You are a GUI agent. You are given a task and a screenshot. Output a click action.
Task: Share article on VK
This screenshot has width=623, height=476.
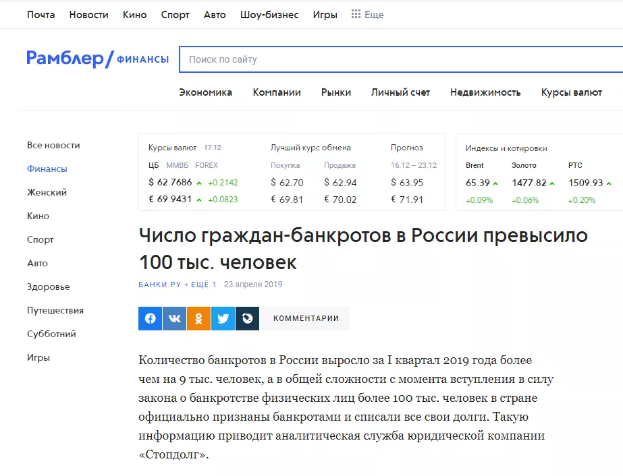(174, 318)
